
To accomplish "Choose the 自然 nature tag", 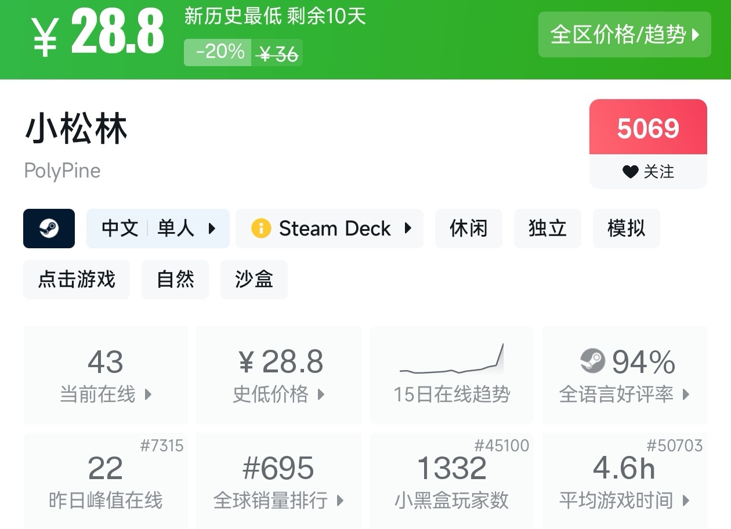I will (x=175, y=280).
